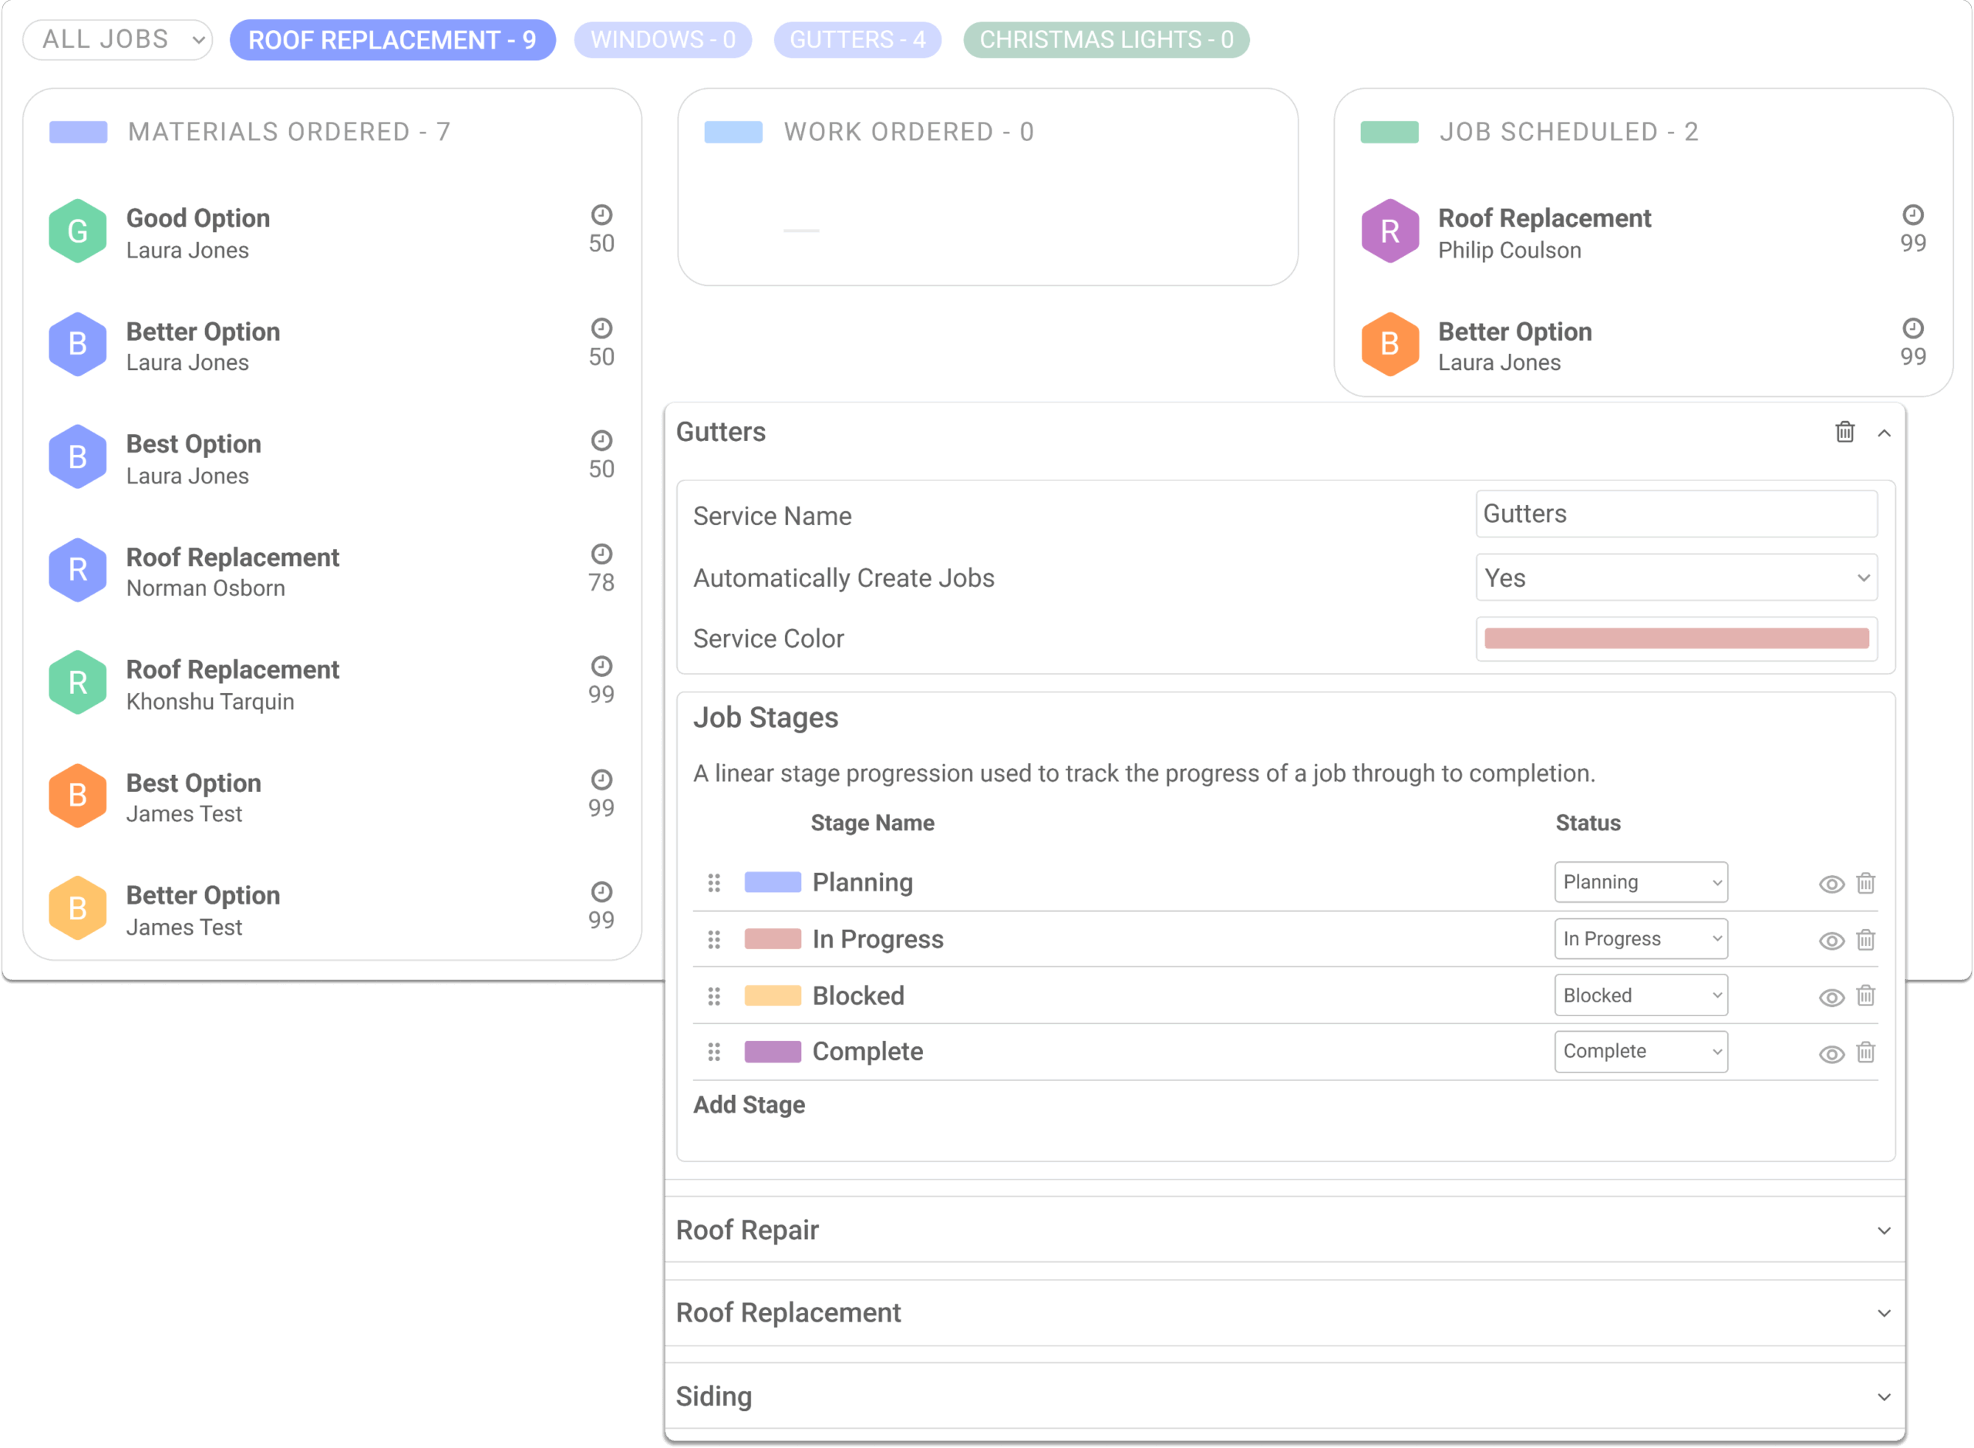Click the green G hexagon for Good Option
Screen dimensions: 1974x1448
[78, 231]
